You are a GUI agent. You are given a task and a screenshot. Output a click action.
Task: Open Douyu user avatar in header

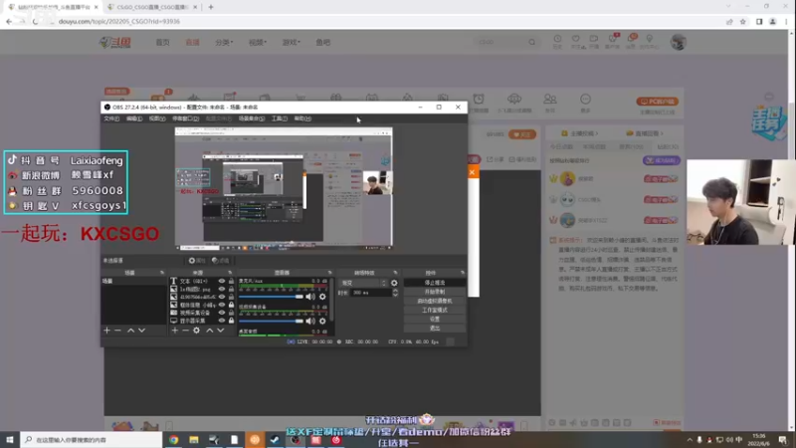[x=678, y=42]
